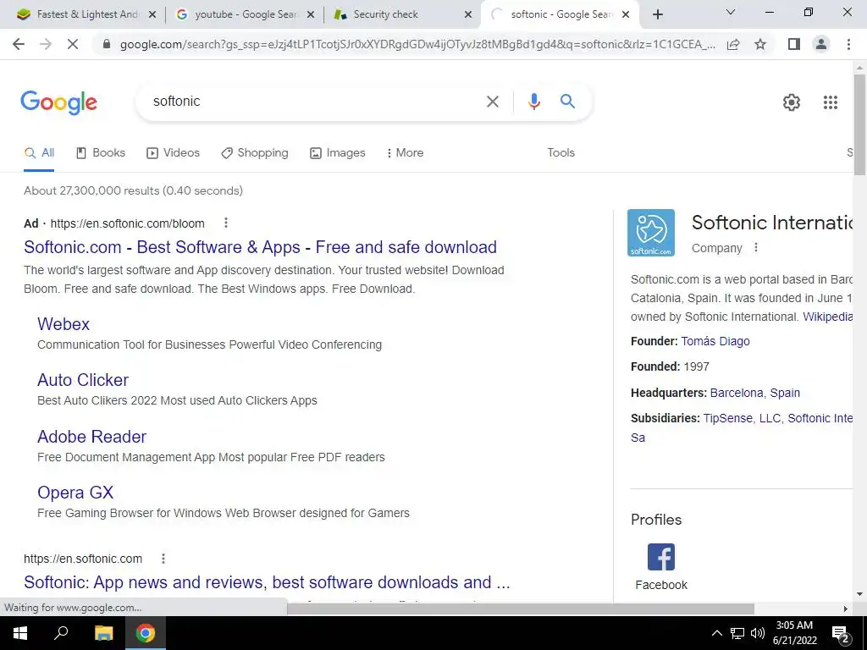This screenshot has width=867, height=650.
Task: Open the network icon in the tray
Action: point(737,633)
